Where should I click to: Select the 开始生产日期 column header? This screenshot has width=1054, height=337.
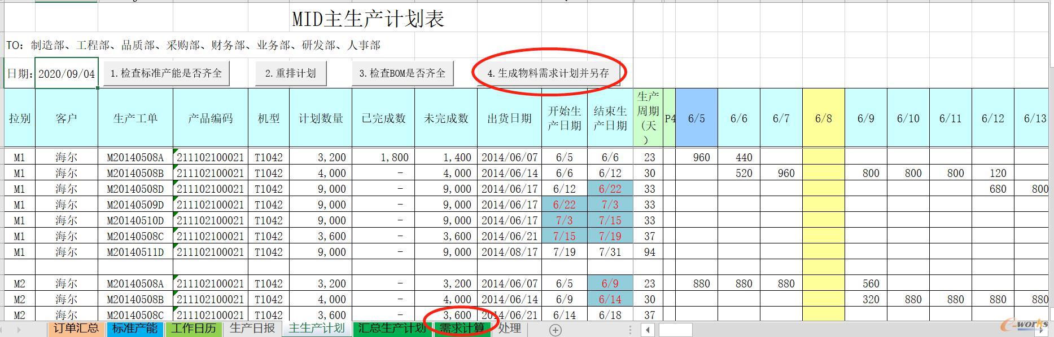pyautogui.click(x=565, y=118)
